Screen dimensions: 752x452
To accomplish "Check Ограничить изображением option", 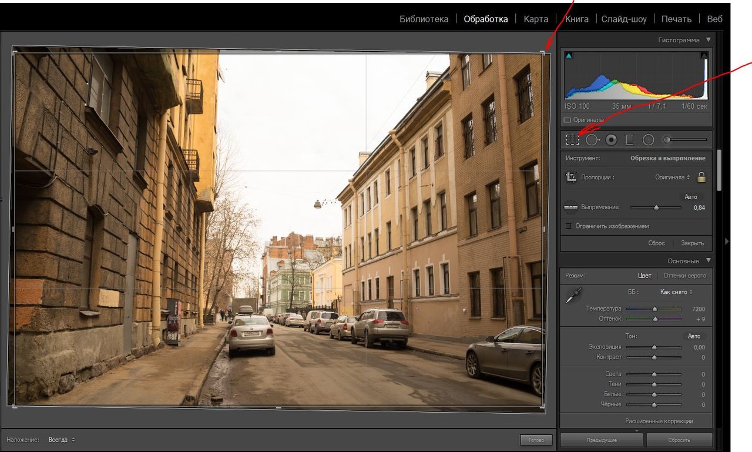I will tap(568, 226).
